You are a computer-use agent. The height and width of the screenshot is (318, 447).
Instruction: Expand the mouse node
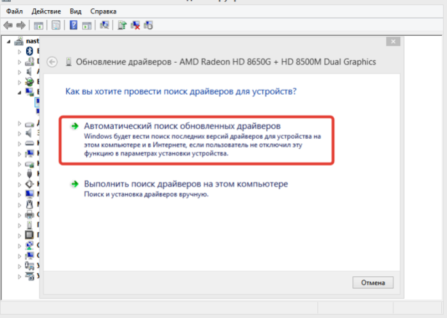tap(19, 205)
